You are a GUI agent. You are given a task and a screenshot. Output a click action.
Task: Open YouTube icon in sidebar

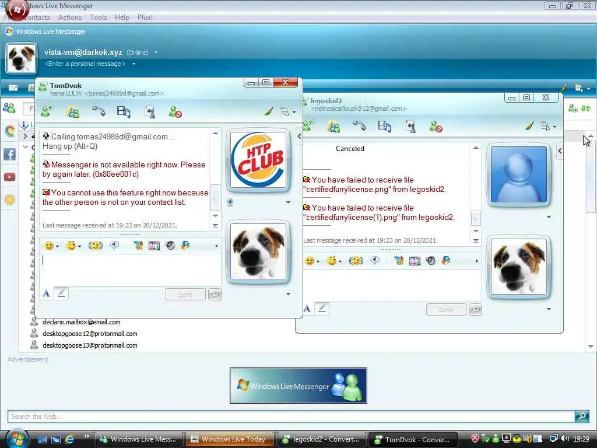point(9,177)
